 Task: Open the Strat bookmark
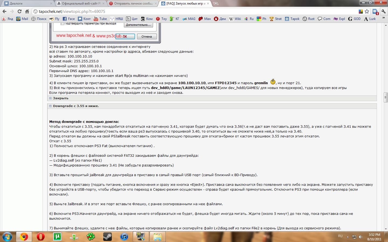pyautogui.click(x=275, y=19)
